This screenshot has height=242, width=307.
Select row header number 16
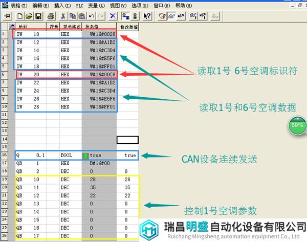pos(4,155)
